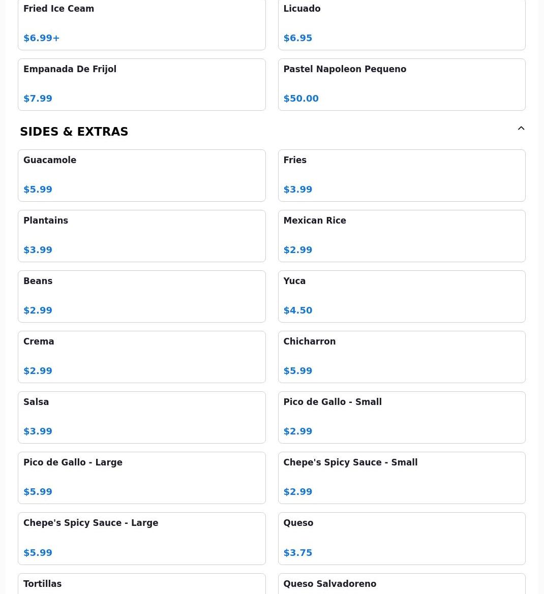Click the SIDES & EXTRAS heading
This screenshot has height=594, width=544.
(x=74, y=132)
